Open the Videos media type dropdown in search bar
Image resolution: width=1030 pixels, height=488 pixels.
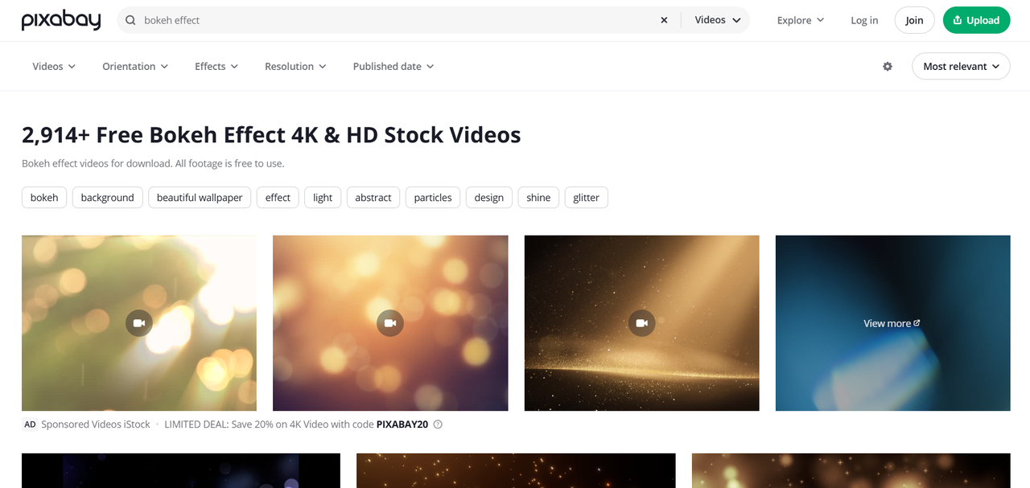click(718, 20)
